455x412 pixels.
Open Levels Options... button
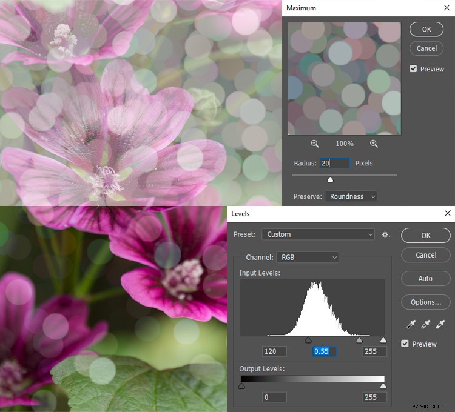[426, 302]
